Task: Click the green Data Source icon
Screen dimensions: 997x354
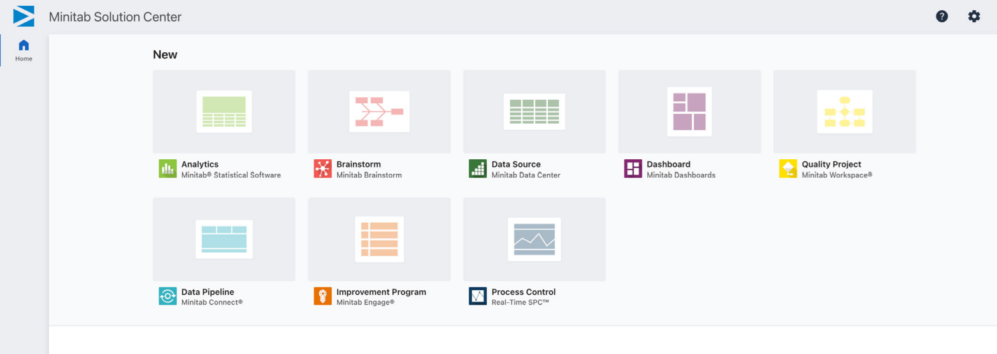Action: pos(478,169)
